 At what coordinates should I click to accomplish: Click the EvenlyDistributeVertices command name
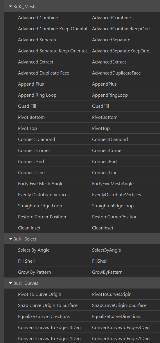click(x=116, y=195)
